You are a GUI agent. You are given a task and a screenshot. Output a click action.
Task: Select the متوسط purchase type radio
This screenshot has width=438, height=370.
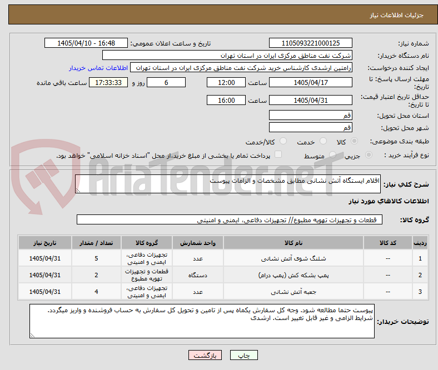click(332, 155)
